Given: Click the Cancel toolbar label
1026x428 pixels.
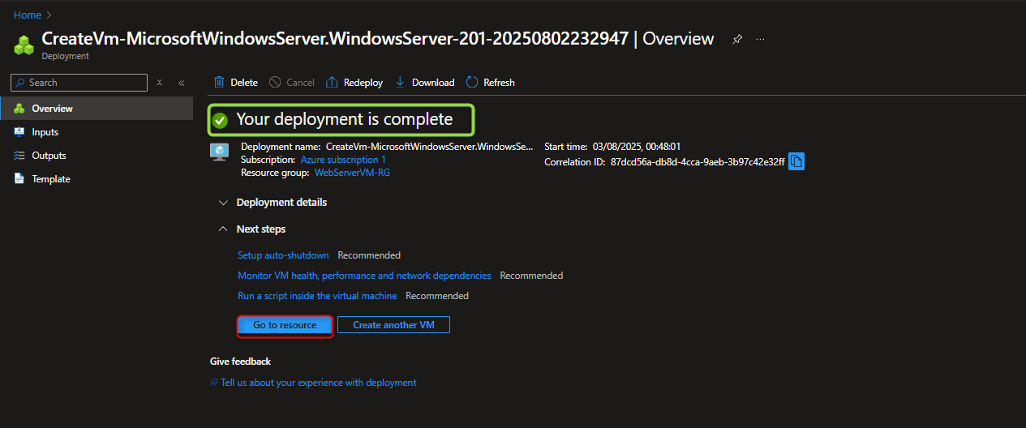Looking at the screenshot, I should click(300, 83).
